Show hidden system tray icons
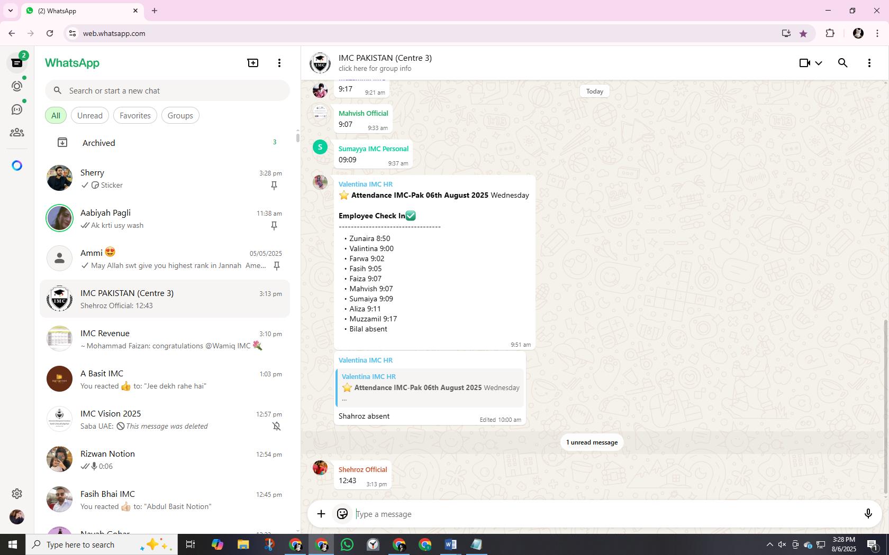The height and width of the screenshot is (555, 889). pyautogui.click(x=769, y=544)
